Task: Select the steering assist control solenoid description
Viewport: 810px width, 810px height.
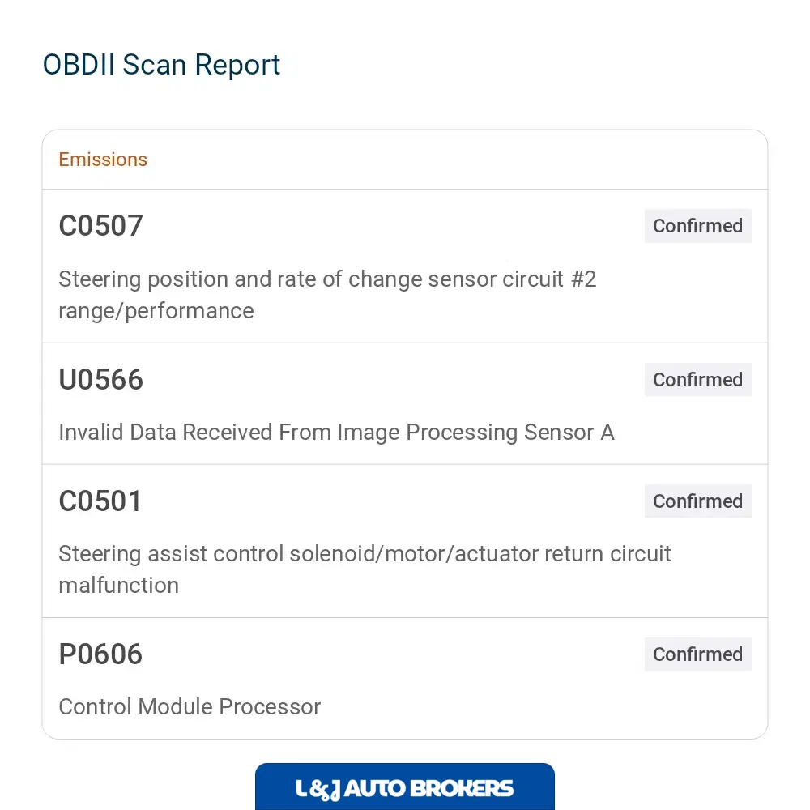Action: point(364,569)
